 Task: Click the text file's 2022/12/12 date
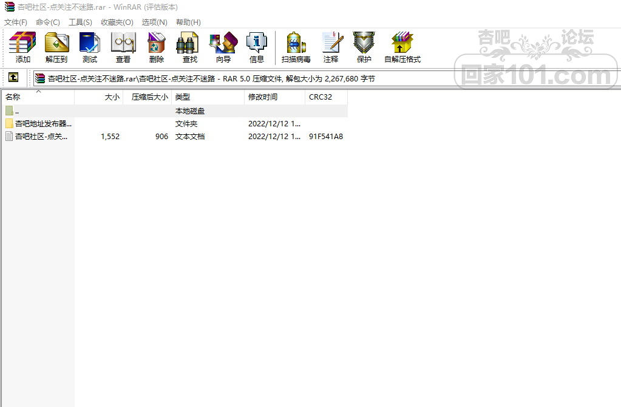274,136
